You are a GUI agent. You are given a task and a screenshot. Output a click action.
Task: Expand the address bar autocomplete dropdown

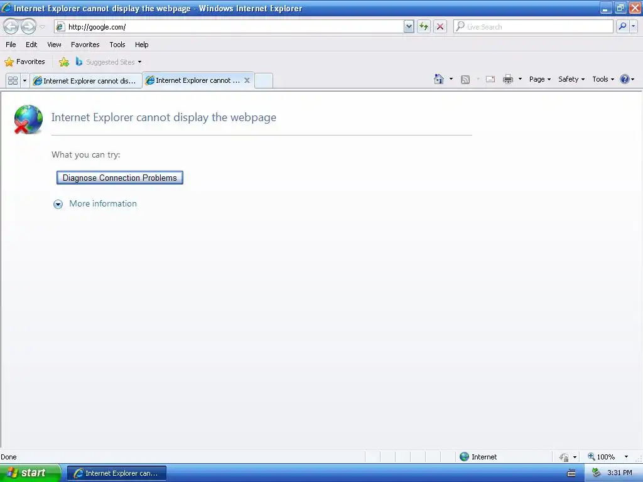point(408,26)
